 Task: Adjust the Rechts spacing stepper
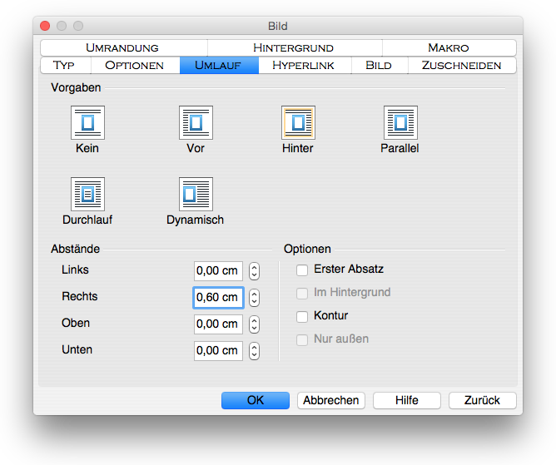[x=255, y=298]
